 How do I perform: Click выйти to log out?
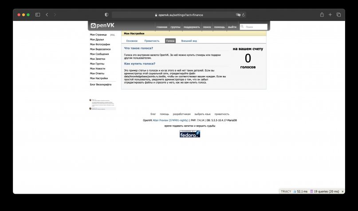232,27
